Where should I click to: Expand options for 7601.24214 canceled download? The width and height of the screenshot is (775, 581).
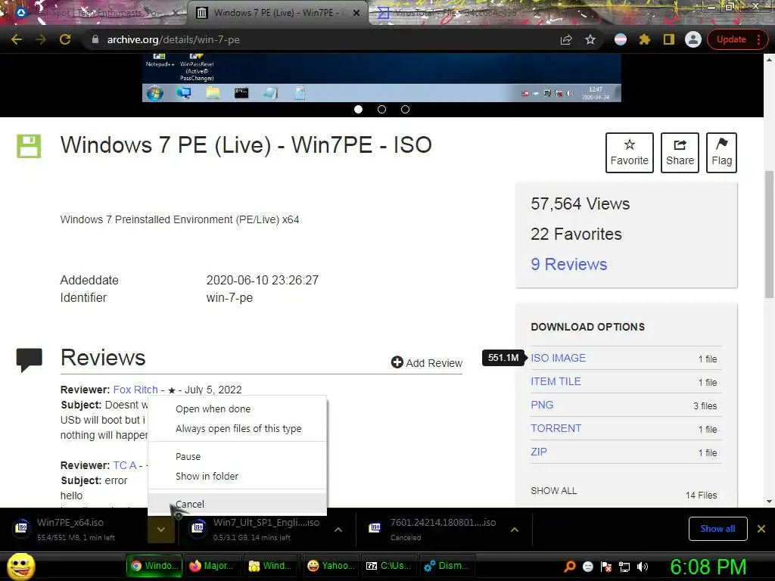[514, 530]
